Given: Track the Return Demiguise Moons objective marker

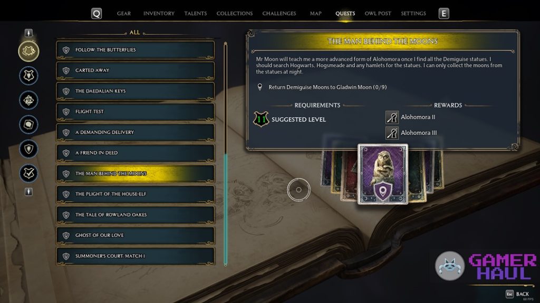Looking at the screenshot, I should tap(260, 87).
